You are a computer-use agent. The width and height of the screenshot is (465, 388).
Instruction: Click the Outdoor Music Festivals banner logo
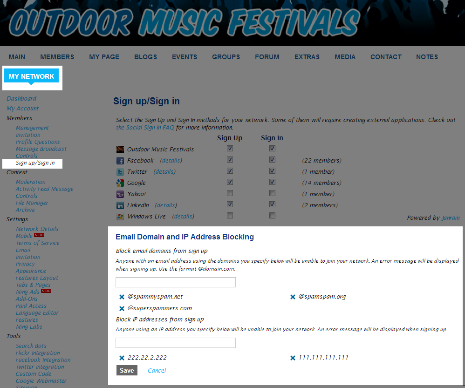point(185,22)
